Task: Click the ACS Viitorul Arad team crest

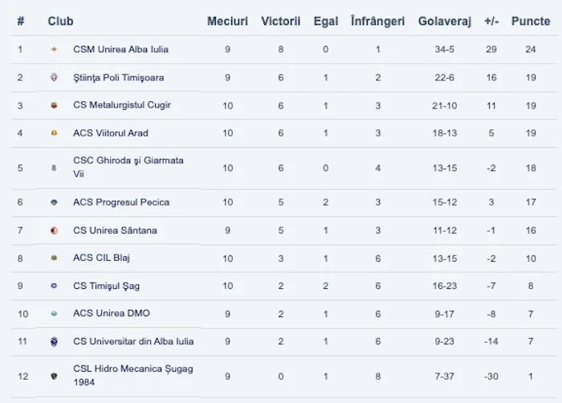Action: [54, 133]
